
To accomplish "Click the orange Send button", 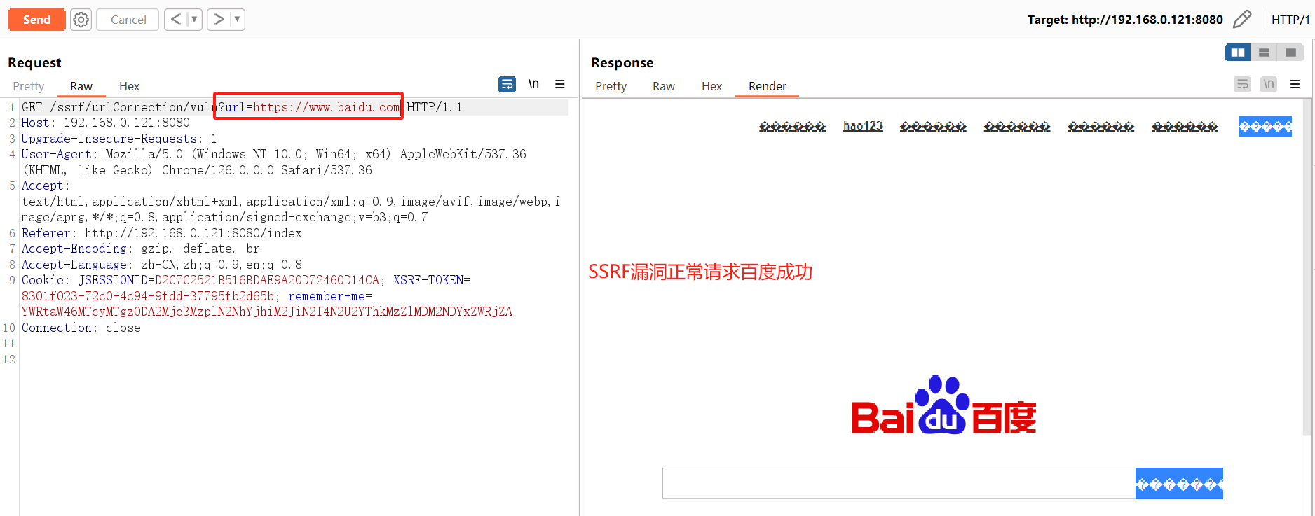I will [x=36, y=20].
